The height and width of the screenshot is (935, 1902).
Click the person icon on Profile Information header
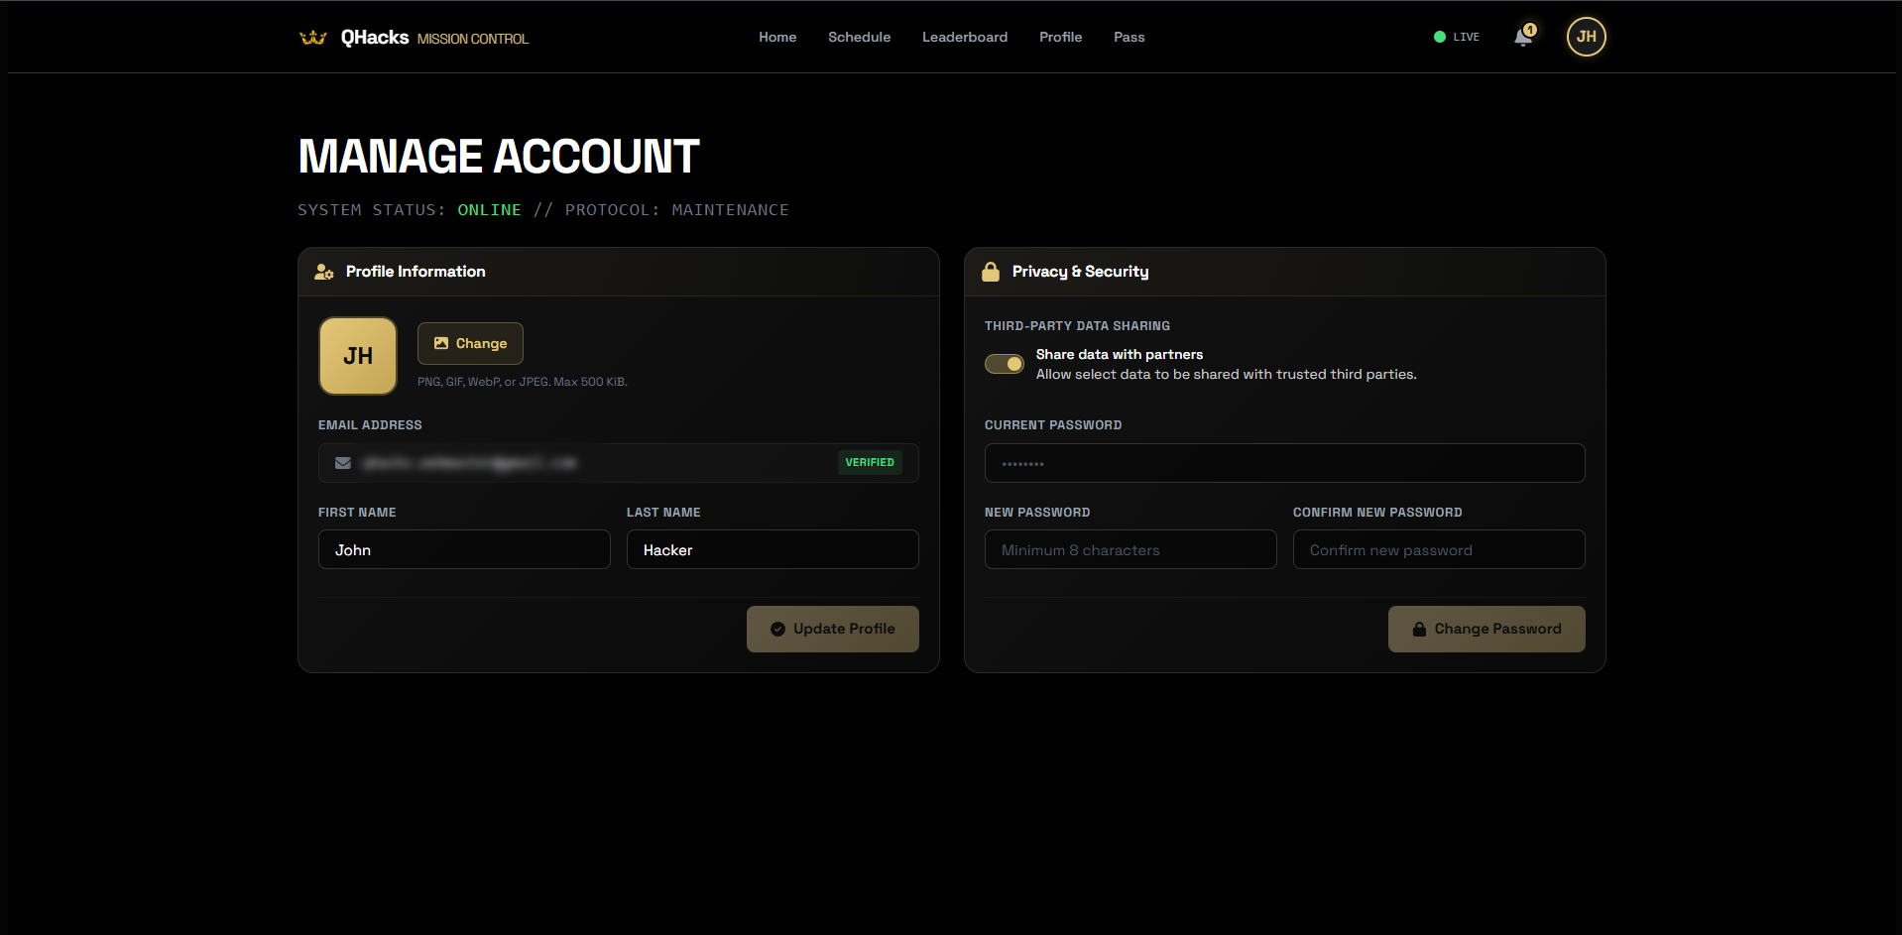coord(324,271)
